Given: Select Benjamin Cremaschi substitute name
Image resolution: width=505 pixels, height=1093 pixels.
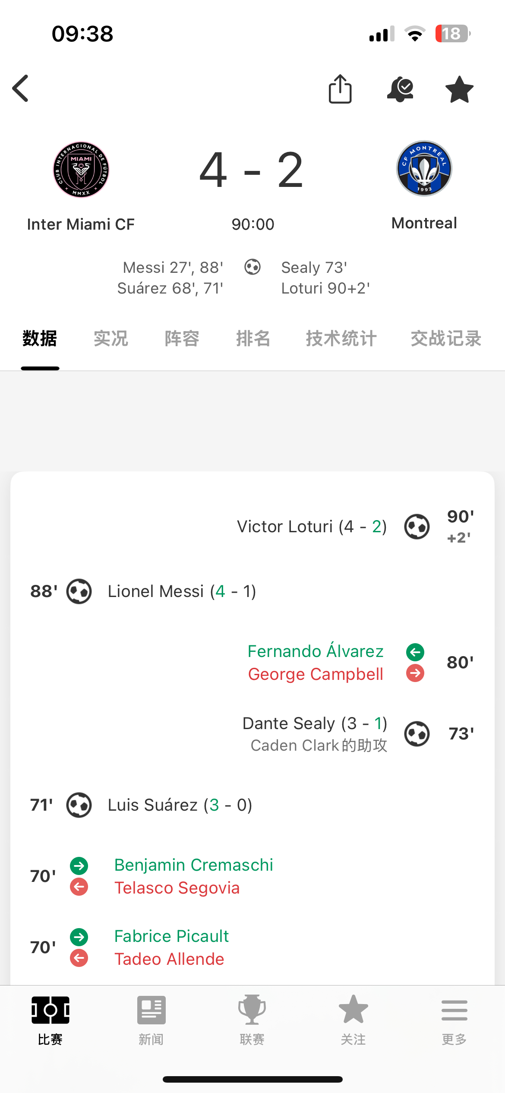Looking at the screenshot, I should click(194, 865).
